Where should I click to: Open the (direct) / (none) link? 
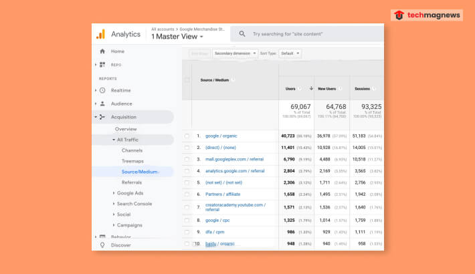pyautogui.click(x=221, y=148)
